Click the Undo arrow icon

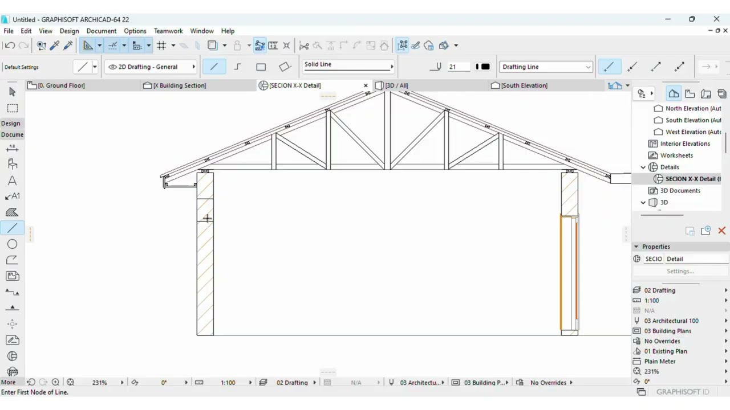[x=10, y=46]
